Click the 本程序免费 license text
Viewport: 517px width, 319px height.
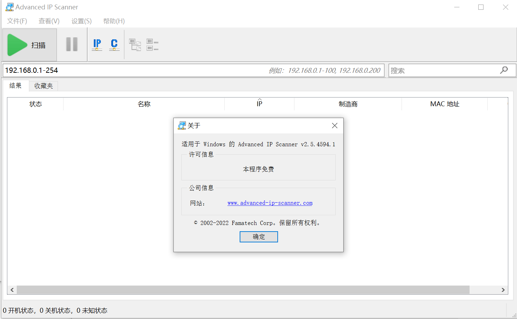(258, 169)
